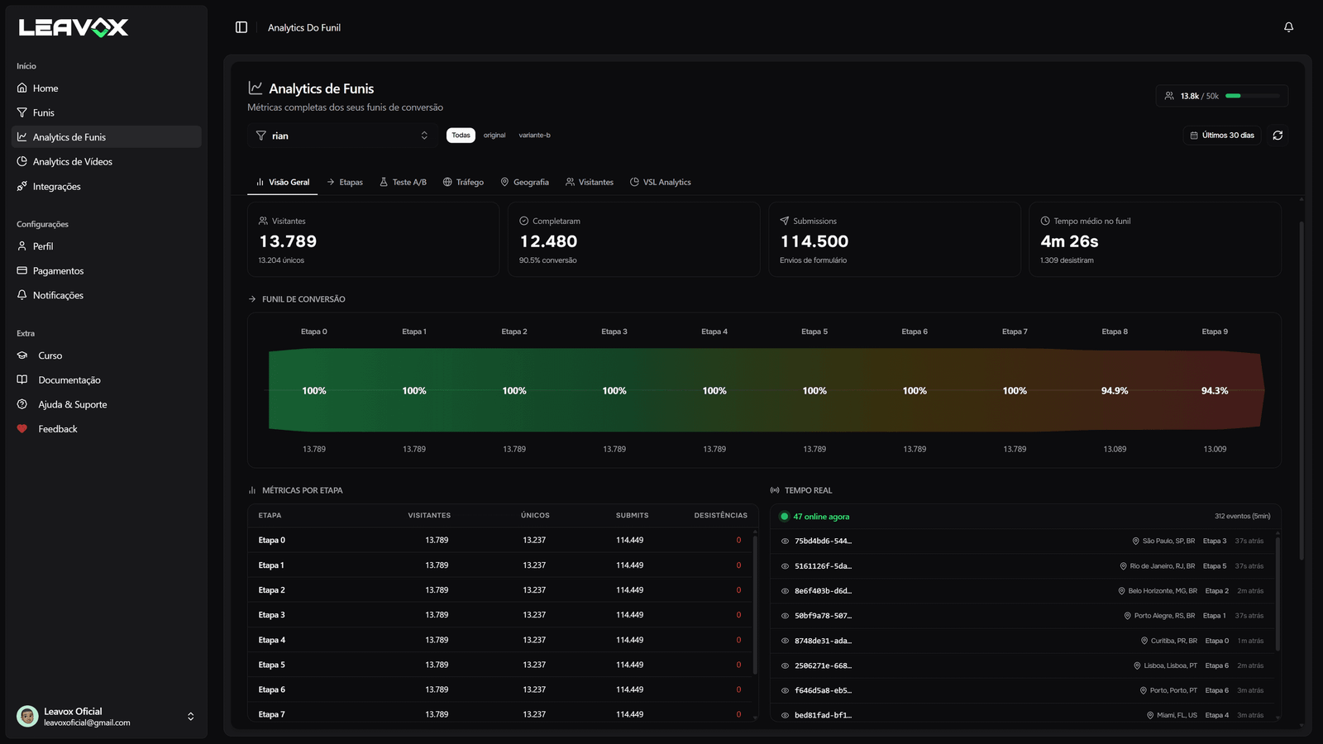The image size is (1323, 744).
Task: Click eye icon for visitor 8748de31-ada
Action: pos(785,641)
